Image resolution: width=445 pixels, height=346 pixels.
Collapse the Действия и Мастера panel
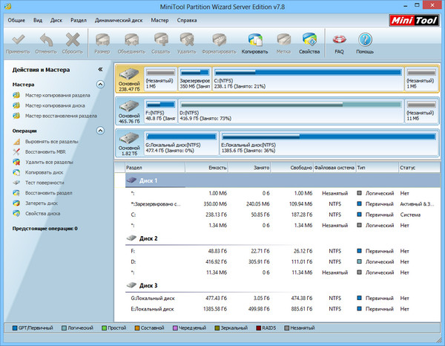(x=100, y=69)
